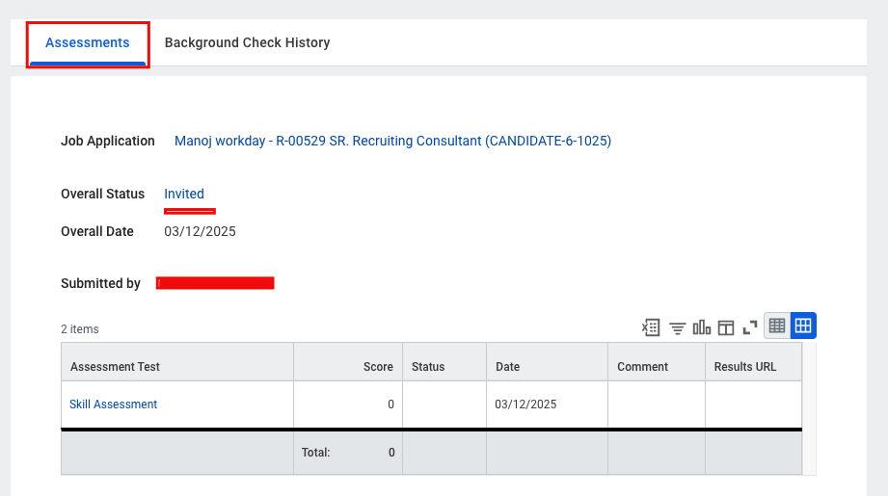Export the assessments table to Excel

pyautogui.click(x=651, y=326)
